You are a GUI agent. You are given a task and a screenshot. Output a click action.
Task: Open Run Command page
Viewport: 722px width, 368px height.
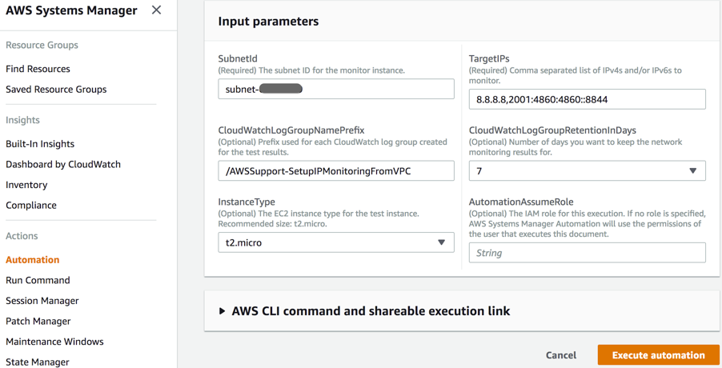[38, 281]
